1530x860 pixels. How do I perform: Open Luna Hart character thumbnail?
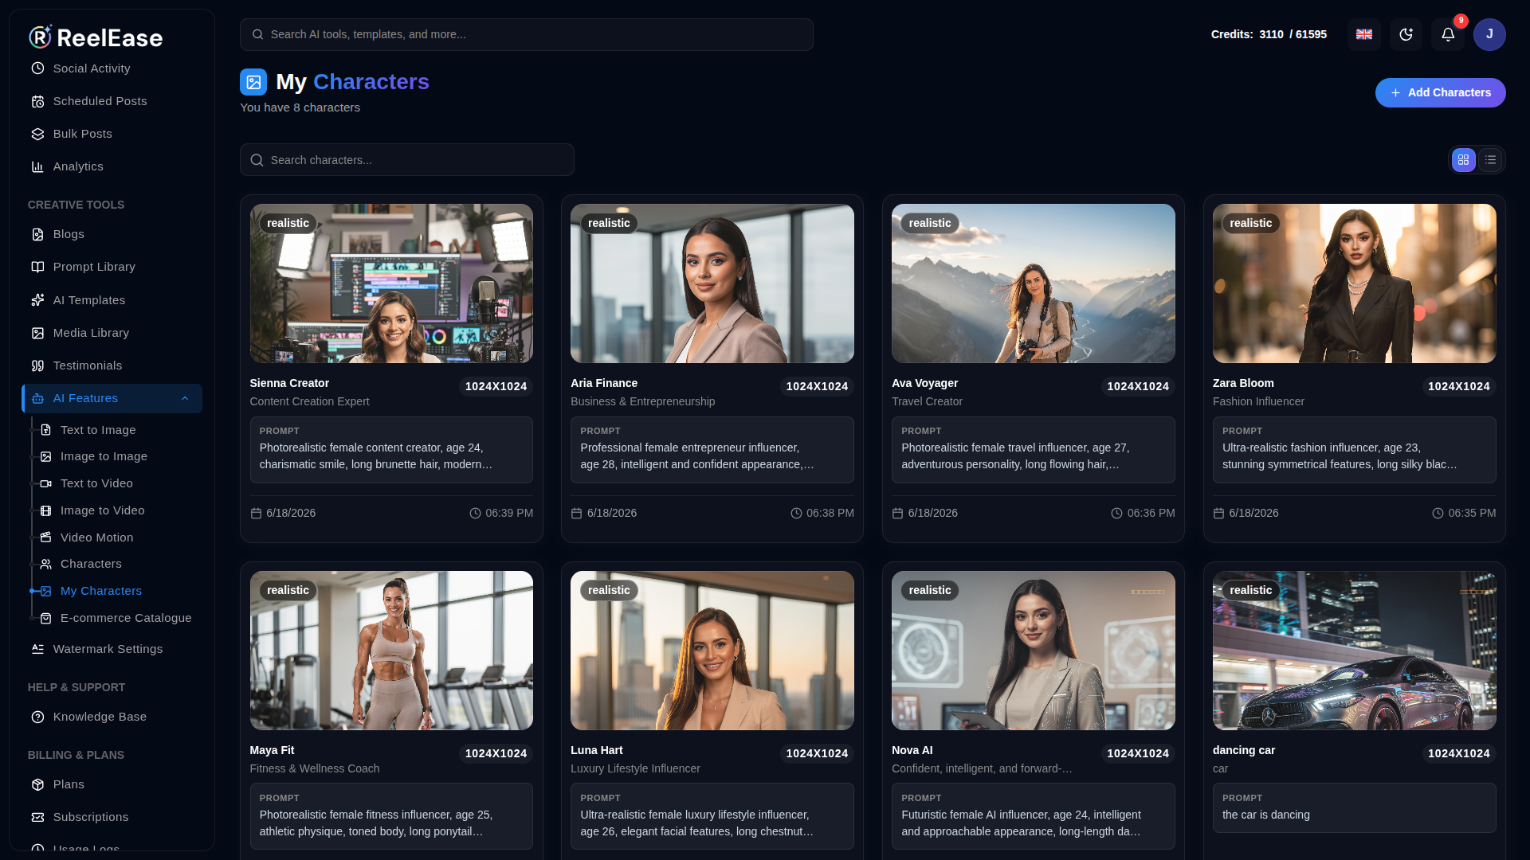[712, 651]
